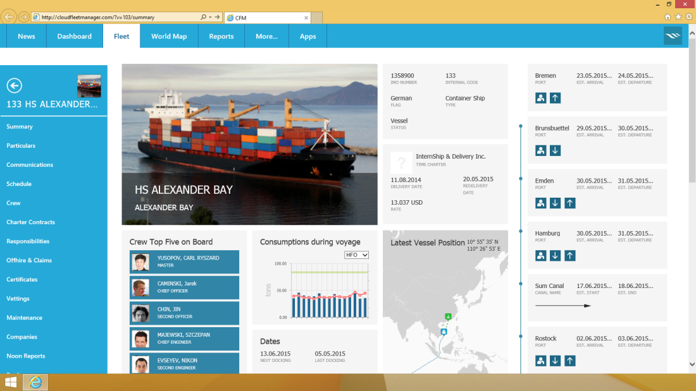
Task: Click the page vertical scrollbar thumb
Action: pyautogui.click(x=691, y=114)
